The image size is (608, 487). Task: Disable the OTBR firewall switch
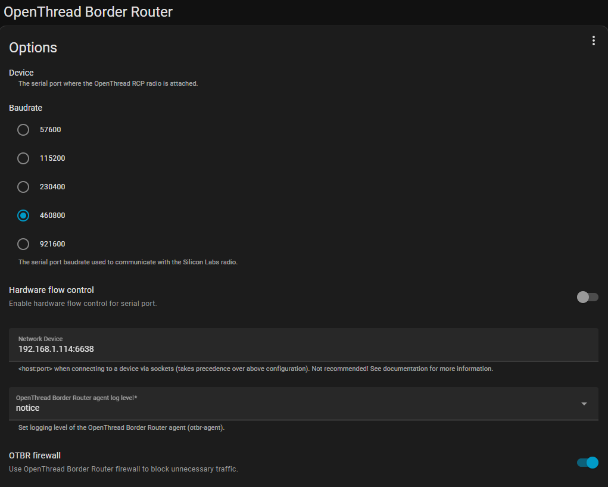[587, 463]
